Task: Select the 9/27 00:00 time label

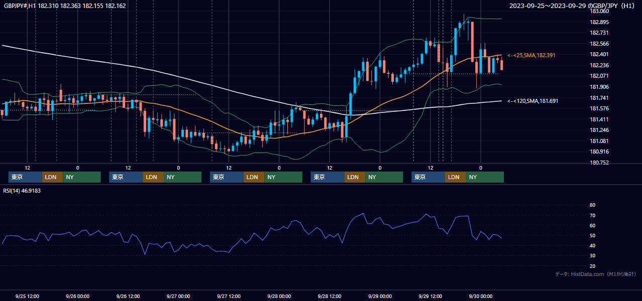Action: [x=178, y=296]
